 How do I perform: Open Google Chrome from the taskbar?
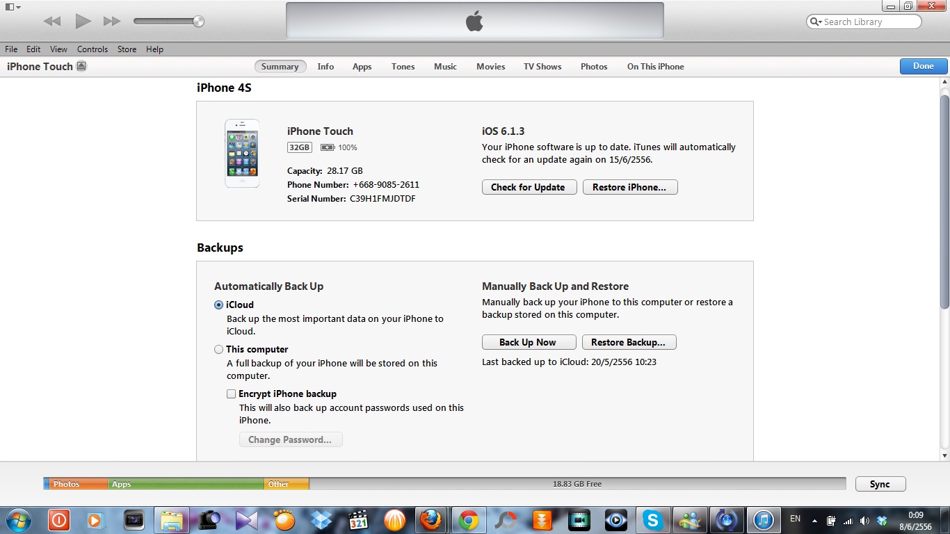469,520
